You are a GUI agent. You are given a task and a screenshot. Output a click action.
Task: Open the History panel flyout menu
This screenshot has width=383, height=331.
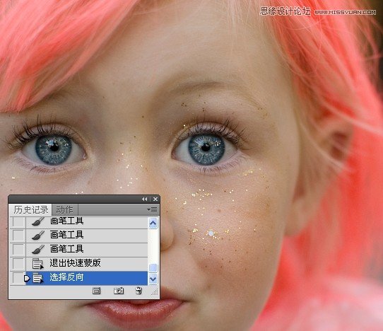coord(152,210)
